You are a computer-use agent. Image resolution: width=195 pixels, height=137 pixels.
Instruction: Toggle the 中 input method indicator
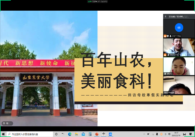(169, 134)
